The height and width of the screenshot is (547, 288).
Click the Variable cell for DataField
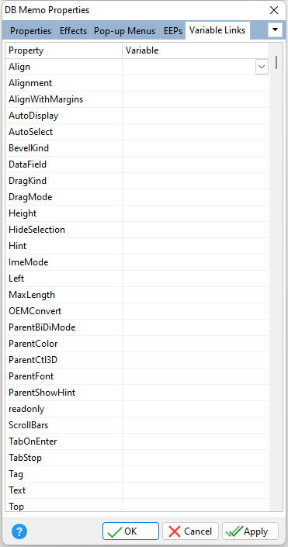coord(196,164)
